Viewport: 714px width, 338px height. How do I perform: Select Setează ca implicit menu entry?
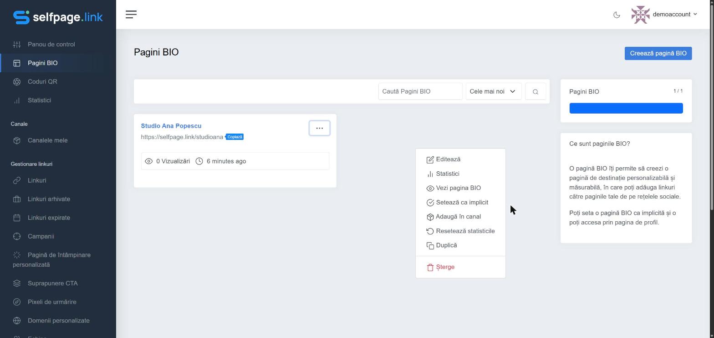tap(460, 203)
